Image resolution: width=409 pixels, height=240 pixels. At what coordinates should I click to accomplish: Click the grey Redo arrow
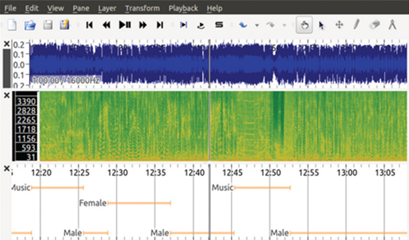coord(271,25)
